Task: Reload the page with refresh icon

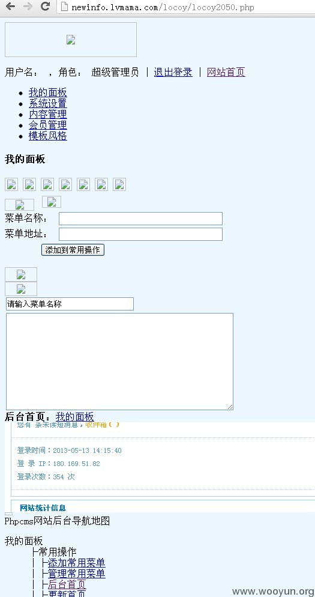Action: [x=45, y=7]
